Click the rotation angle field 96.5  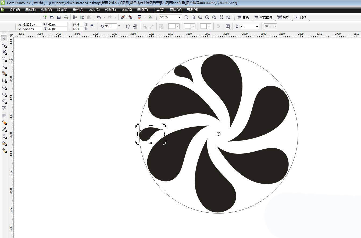point(110,26)
